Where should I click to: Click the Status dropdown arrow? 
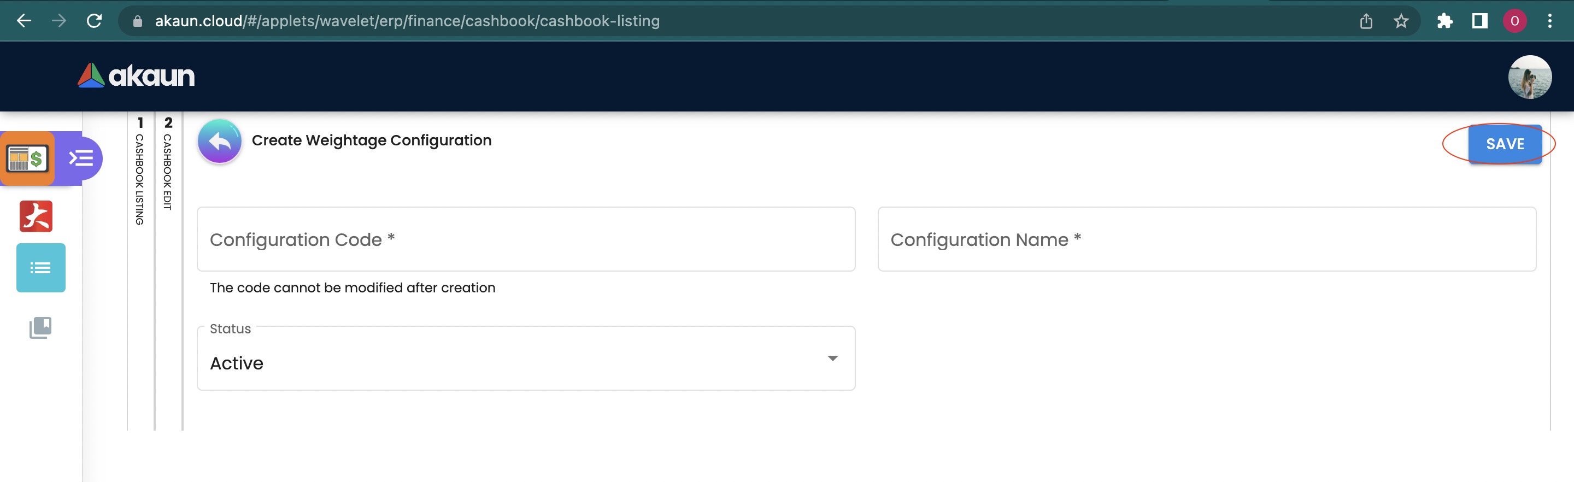pos(832,358)
